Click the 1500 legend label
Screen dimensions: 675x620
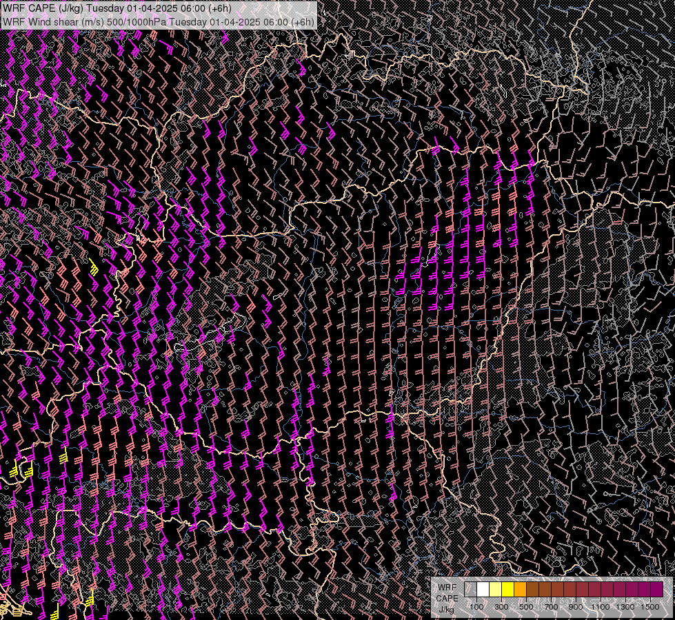click(650, 607)
